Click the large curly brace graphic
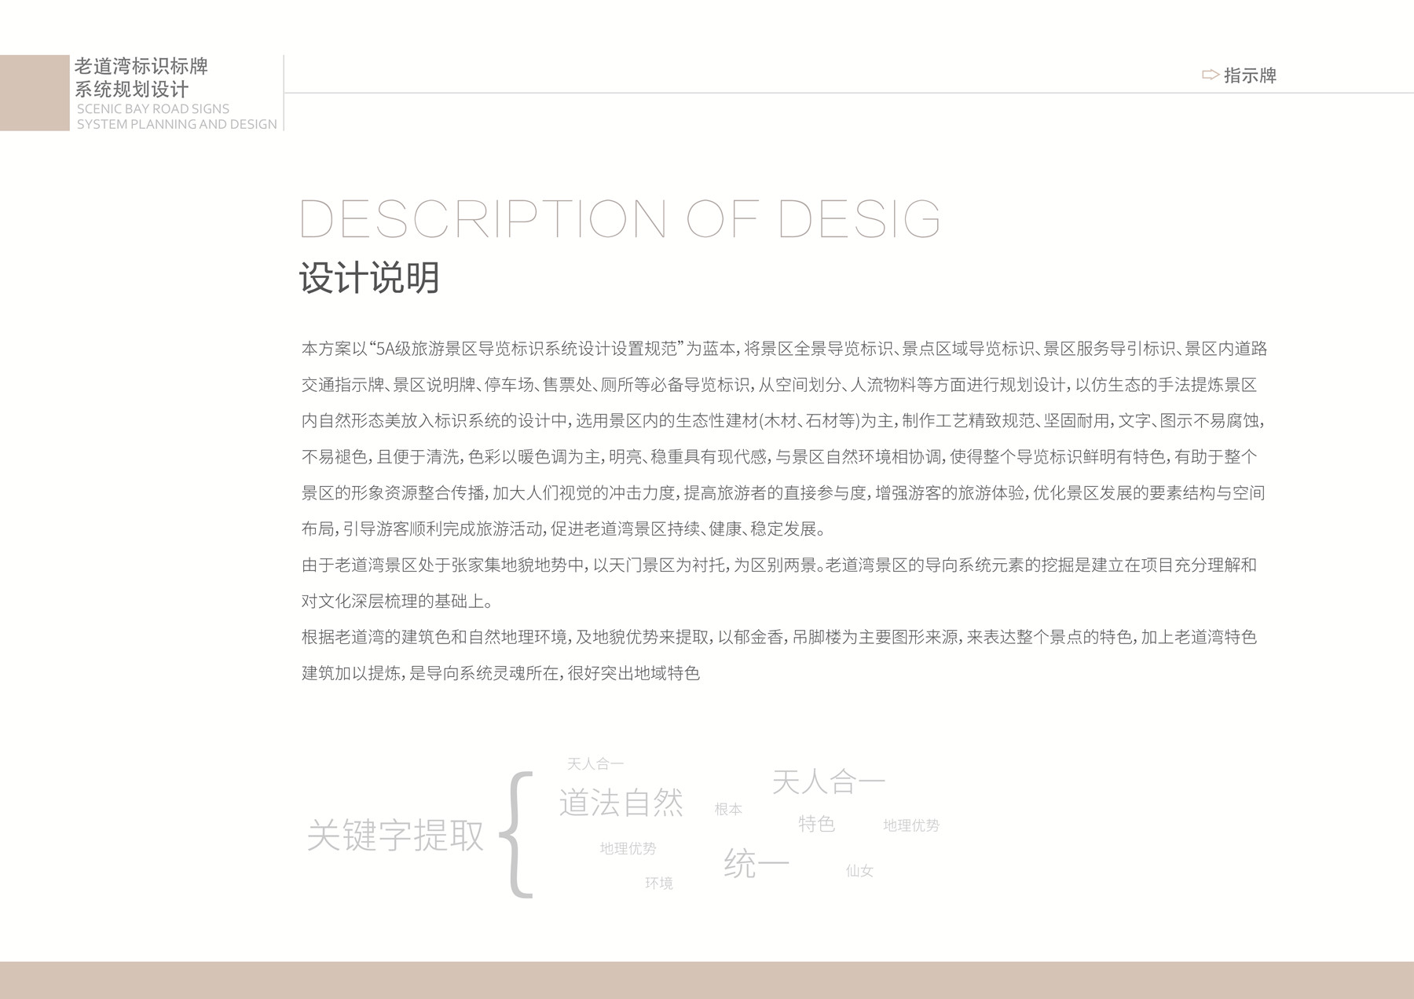The height and width of the screenshot is (999, 1414). pyautogui.click(x=517, y=834)
